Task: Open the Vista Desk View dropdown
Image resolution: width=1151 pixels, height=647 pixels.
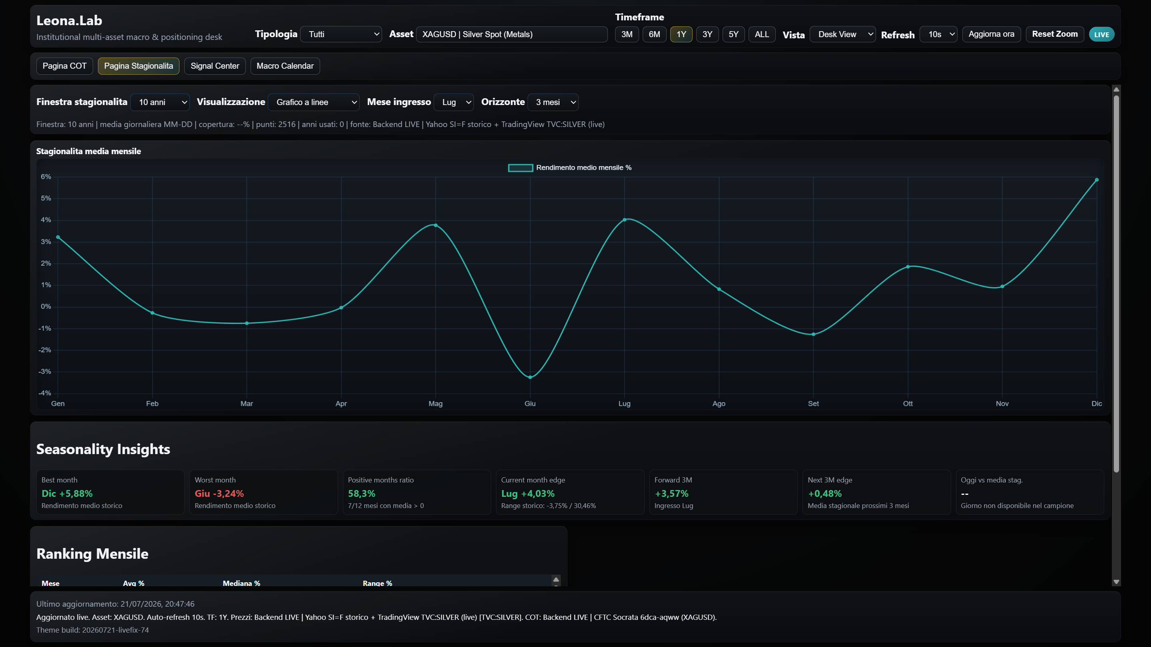Action: (843, 34)
